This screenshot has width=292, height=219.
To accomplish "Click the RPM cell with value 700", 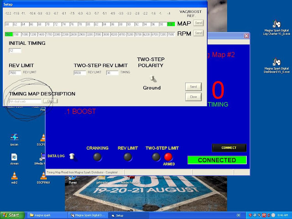I will 17,35.
